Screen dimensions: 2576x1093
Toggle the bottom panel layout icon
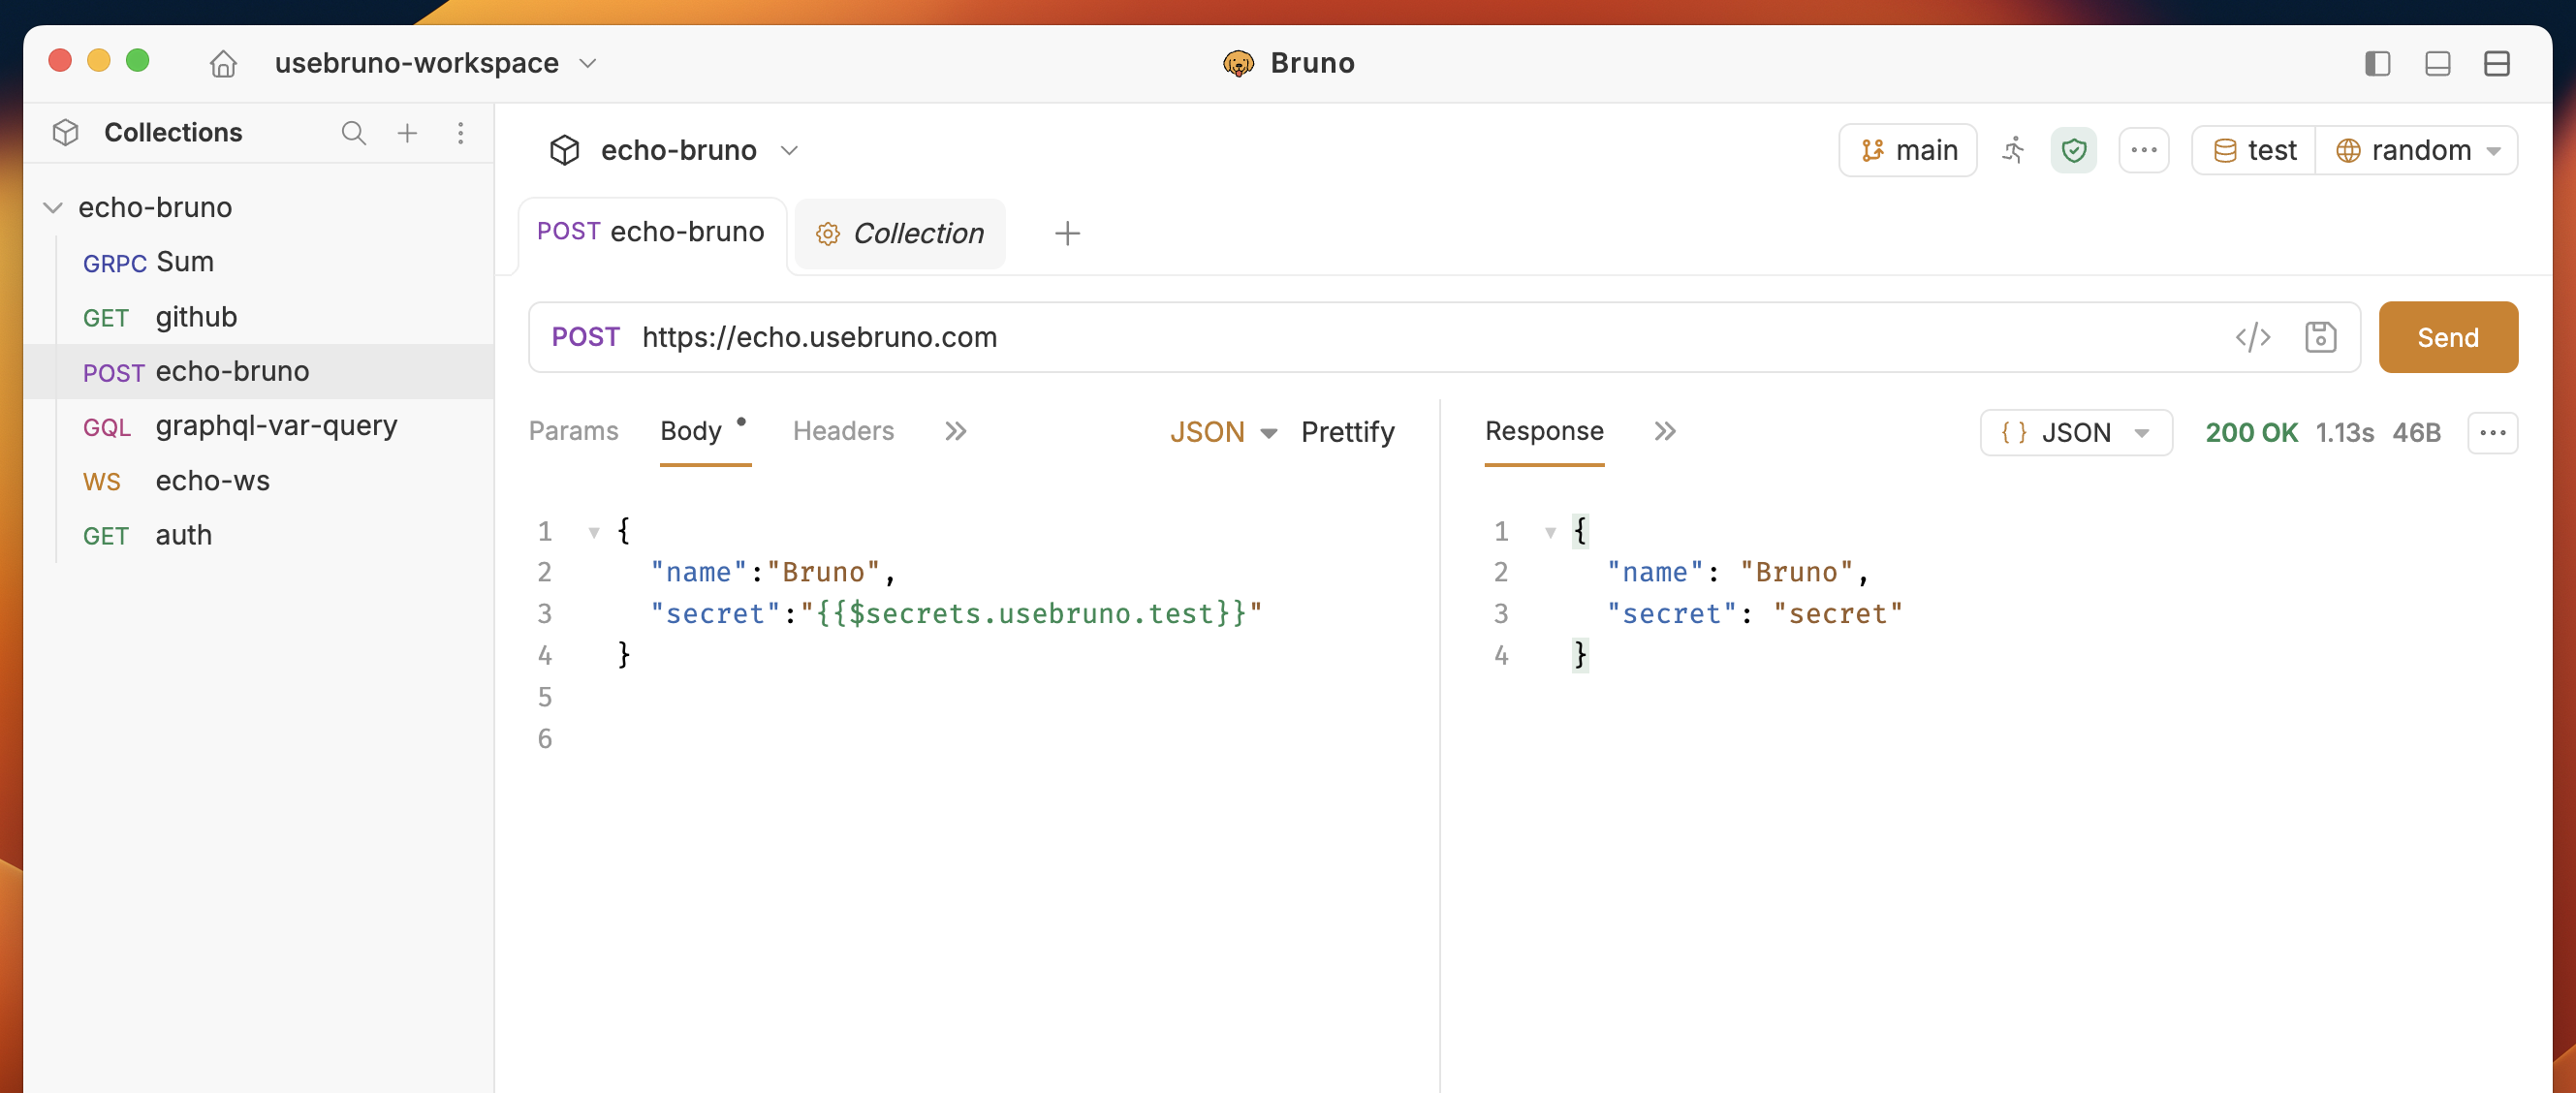click(2437, 63)
